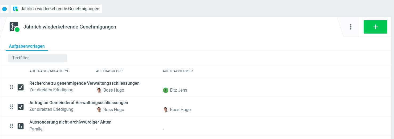The width and height of the screenshot is (394, 139).
Task: Open the Jährlich wiederkehrende Genehmigungen breadcrumb tab
Action: coord(56,9)
